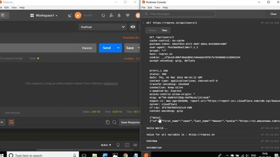Open Chrome from the taskbar
The image size is (280, 157).
(x=126, y=155)
